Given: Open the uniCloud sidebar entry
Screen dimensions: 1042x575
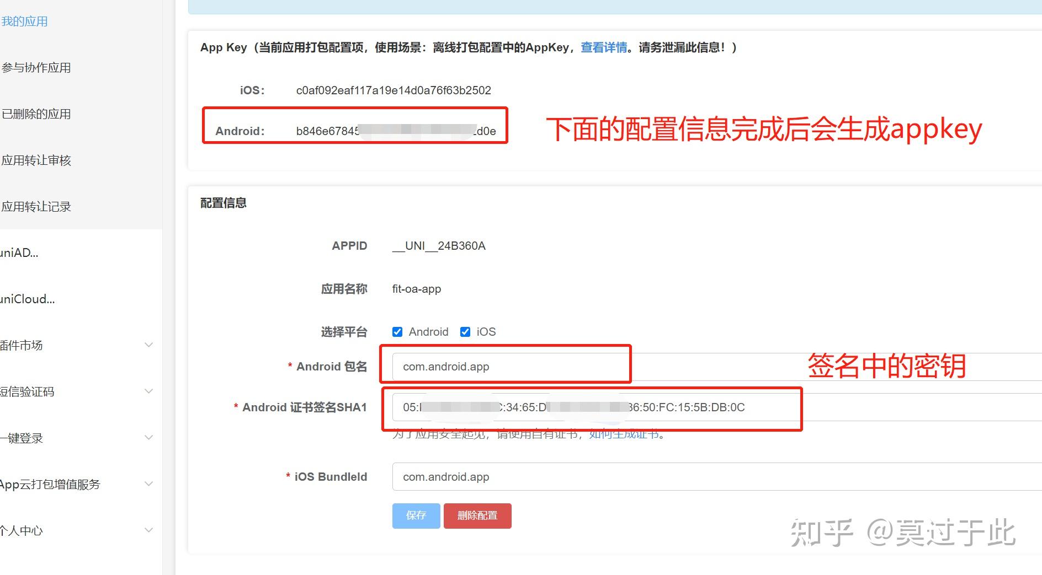Looking at the screenshot, I should coord(28,299).
